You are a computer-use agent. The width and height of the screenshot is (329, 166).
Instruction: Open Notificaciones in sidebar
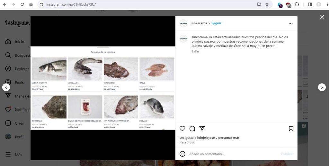(18, 110)
